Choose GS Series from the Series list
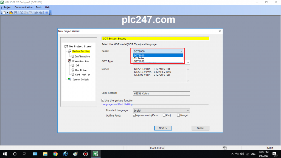The height and width of the screenshot is (158, 281). 158,58
